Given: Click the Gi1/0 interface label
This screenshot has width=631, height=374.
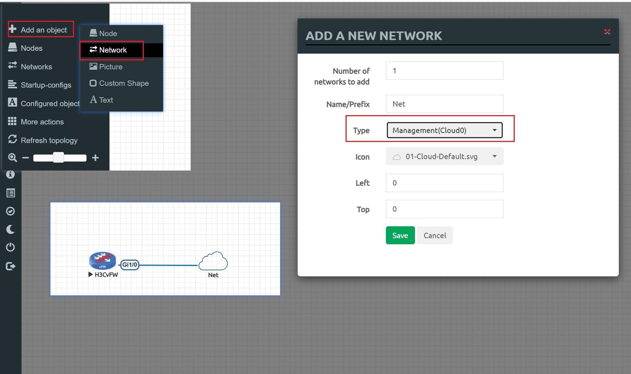Looking at the screenshot, I should [x=129, y=265].
